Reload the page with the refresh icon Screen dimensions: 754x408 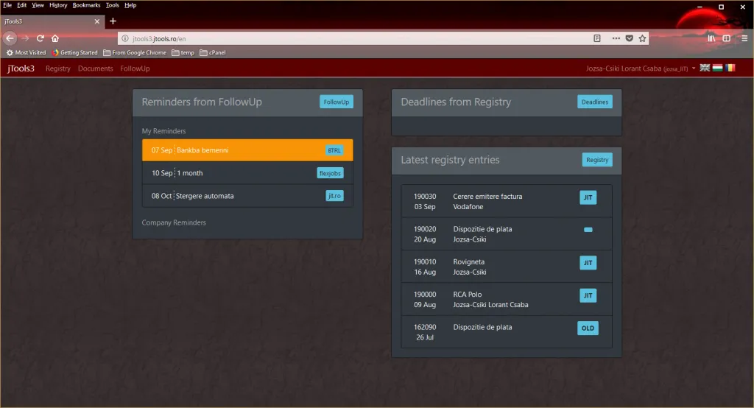click(40, 38)
